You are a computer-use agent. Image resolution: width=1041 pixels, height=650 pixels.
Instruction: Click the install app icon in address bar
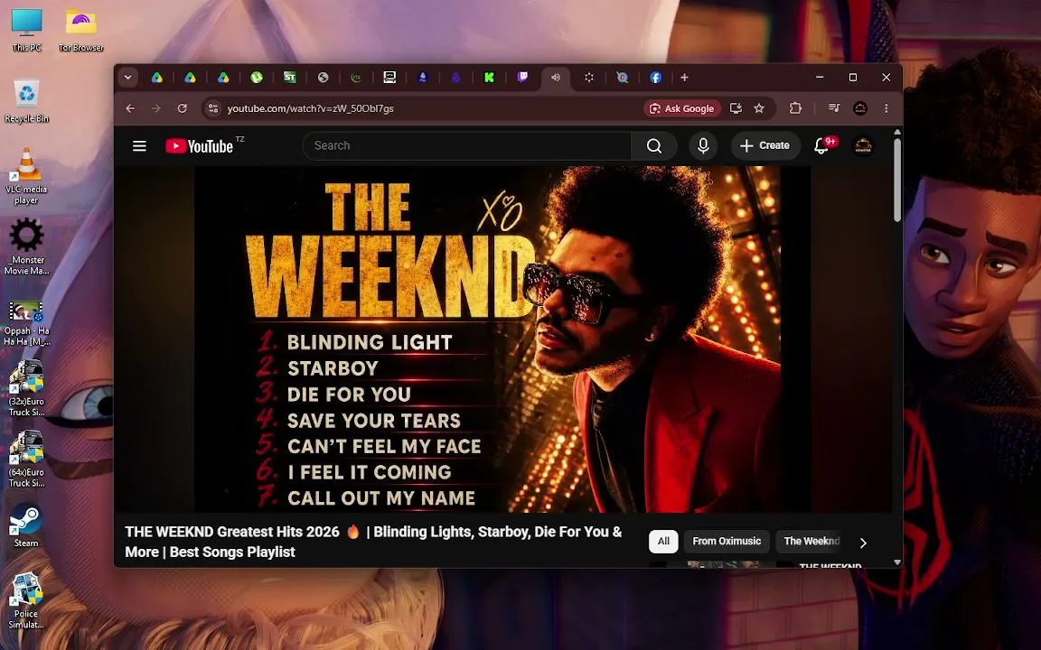[x=736, y=108]
